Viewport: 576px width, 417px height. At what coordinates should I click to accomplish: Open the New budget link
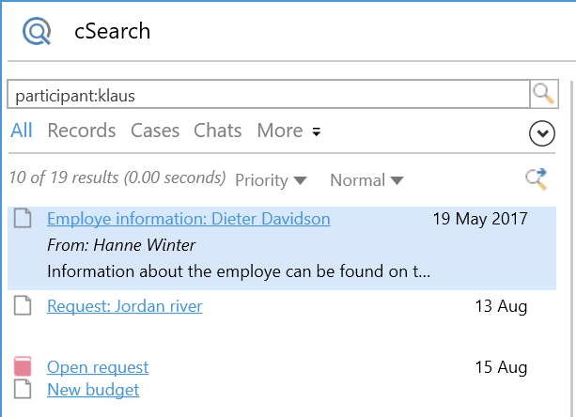(x=93, y=390)
